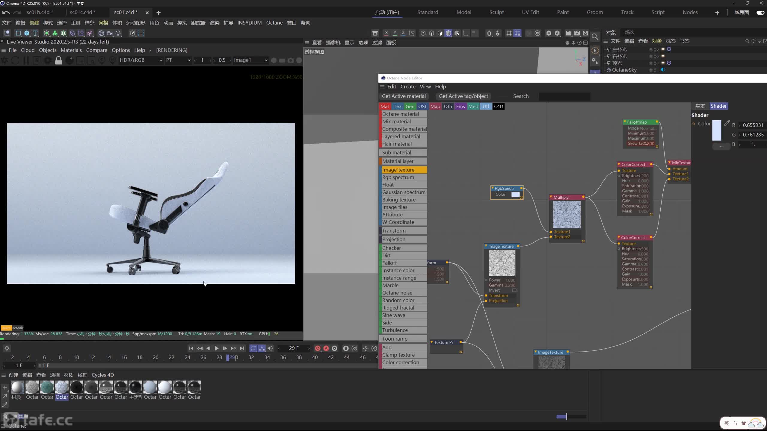Screen dimensions: 767x431
Task: Open the Octane menu in main menu bar
Action: (274, 23)
